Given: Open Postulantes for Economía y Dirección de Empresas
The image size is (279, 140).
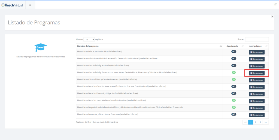Looking at the screenshot, I should [x=257, y=115].
